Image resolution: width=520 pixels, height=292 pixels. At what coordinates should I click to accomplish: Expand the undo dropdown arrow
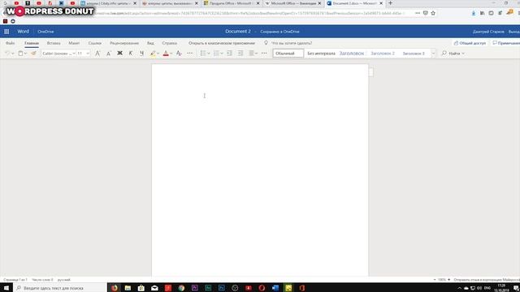pos(13,54)
